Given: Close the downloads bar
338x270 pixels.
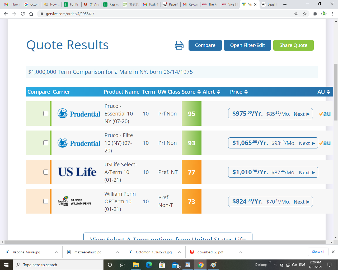Looking at the screenshot, I should coord(333,252).
